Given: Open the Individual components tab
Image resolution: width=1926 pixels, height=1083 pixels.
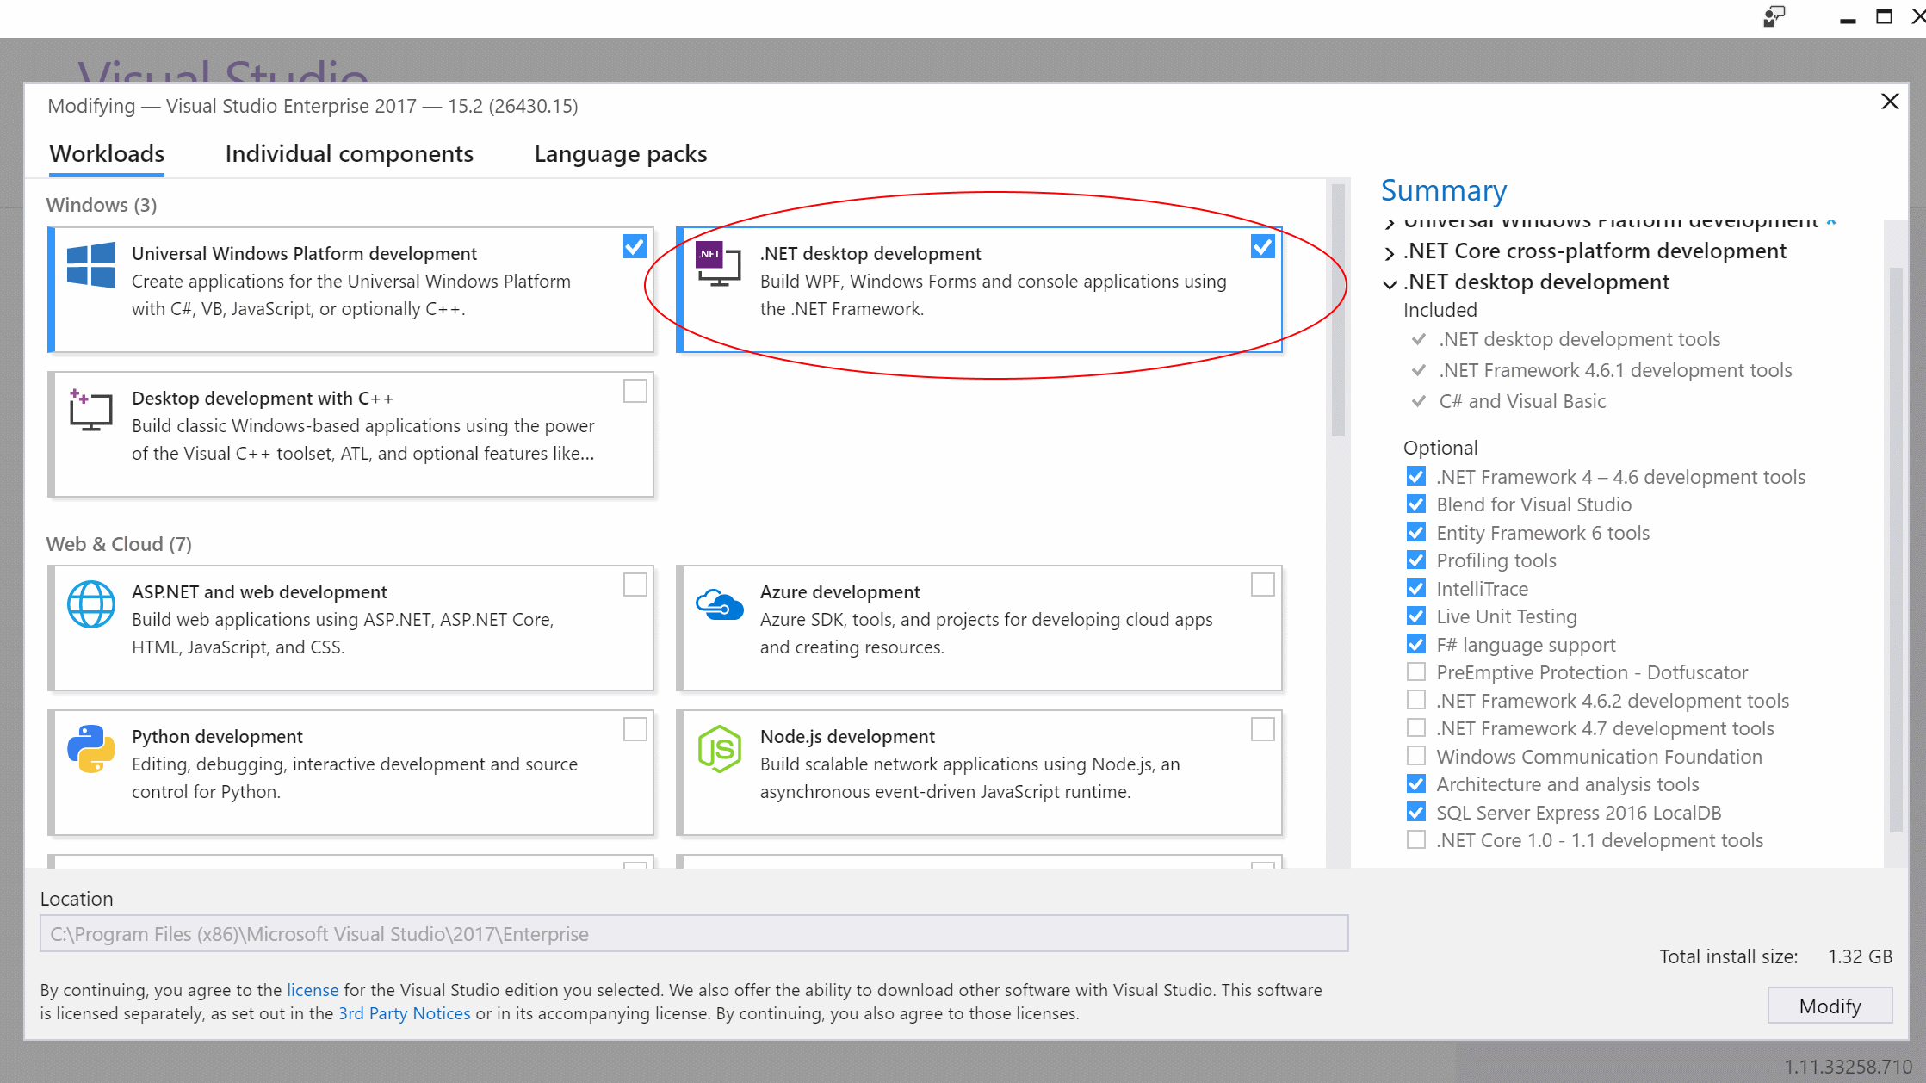Looking at the screenshot, I should coord(349,154).
